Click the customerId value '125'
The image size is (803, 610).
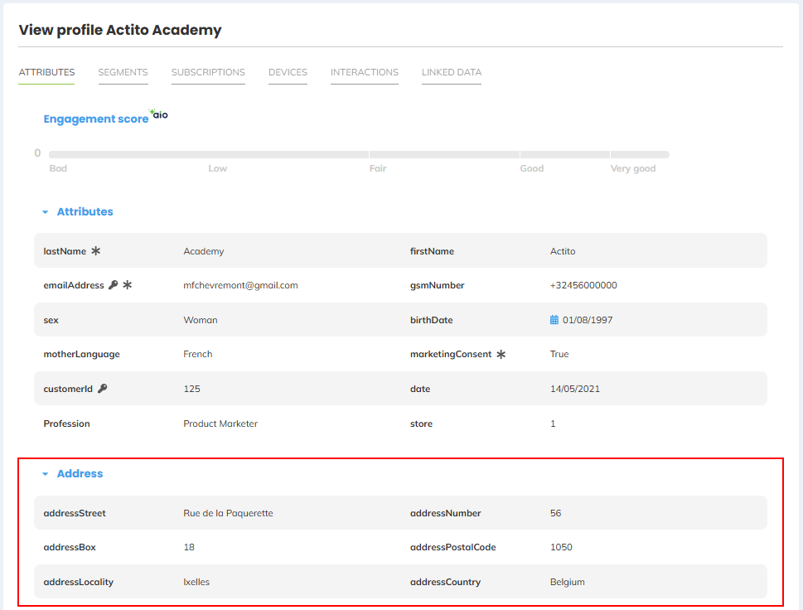(x=191, y=389)
